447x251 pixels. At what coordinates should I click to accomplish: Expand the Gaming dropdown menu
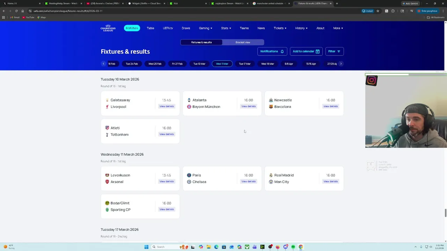coord(206,28)
